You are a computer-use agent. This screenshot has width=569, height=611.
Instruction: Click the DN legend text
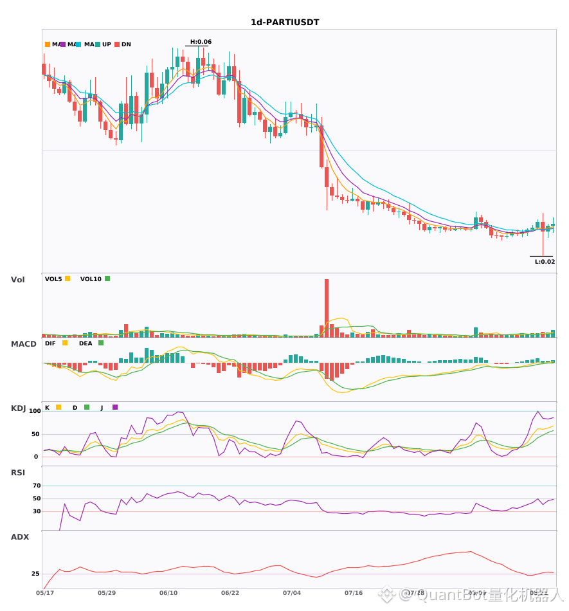[126, 44]
